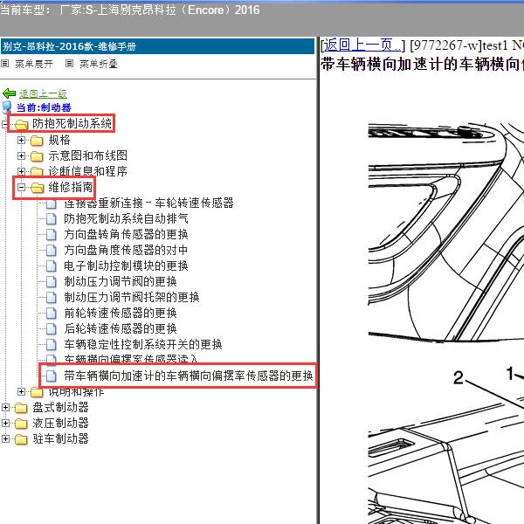Click the 规格 folder icon
524x524 pixels.
coord(37,141)
